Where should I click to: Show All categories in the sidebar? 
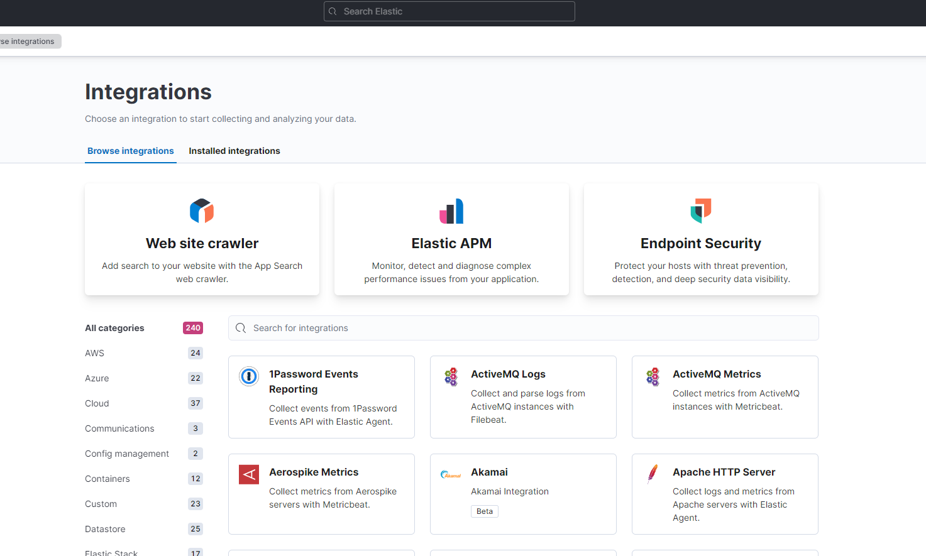(114, 328)
